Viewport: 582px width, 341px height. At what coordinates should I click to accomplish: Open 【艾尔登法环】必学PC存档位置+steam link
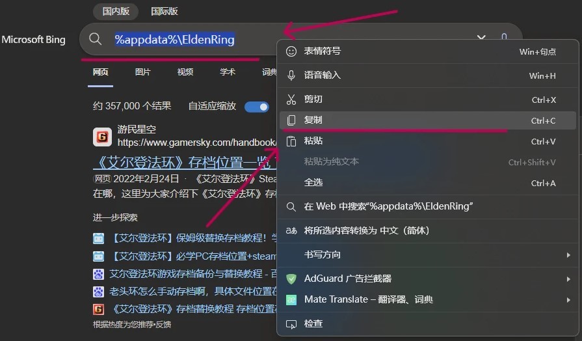point(193,256)
